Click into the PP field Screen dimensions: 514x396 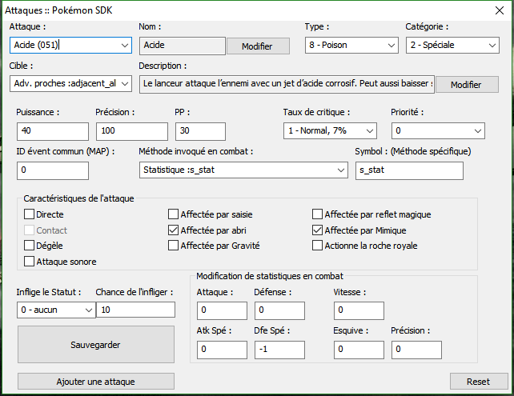coord(200,132)
